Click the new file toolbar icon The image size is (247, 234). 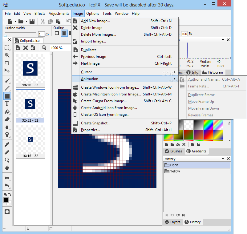[10, 21]
